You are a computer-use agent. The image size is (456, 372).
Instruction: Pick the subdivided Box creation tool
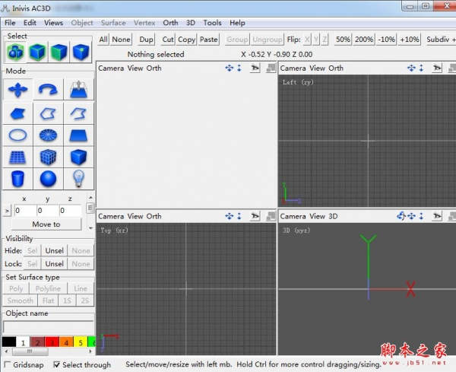pos(49,157)
